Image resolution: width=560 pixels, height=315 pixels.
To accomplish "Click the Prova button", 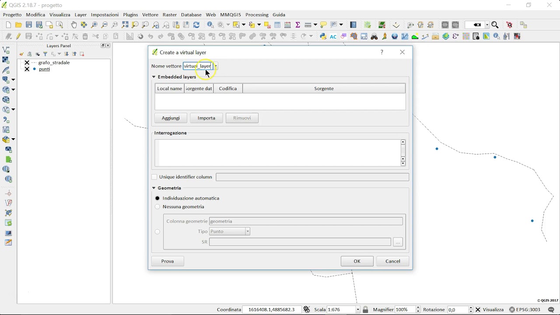I will click(x=168, y=261).
